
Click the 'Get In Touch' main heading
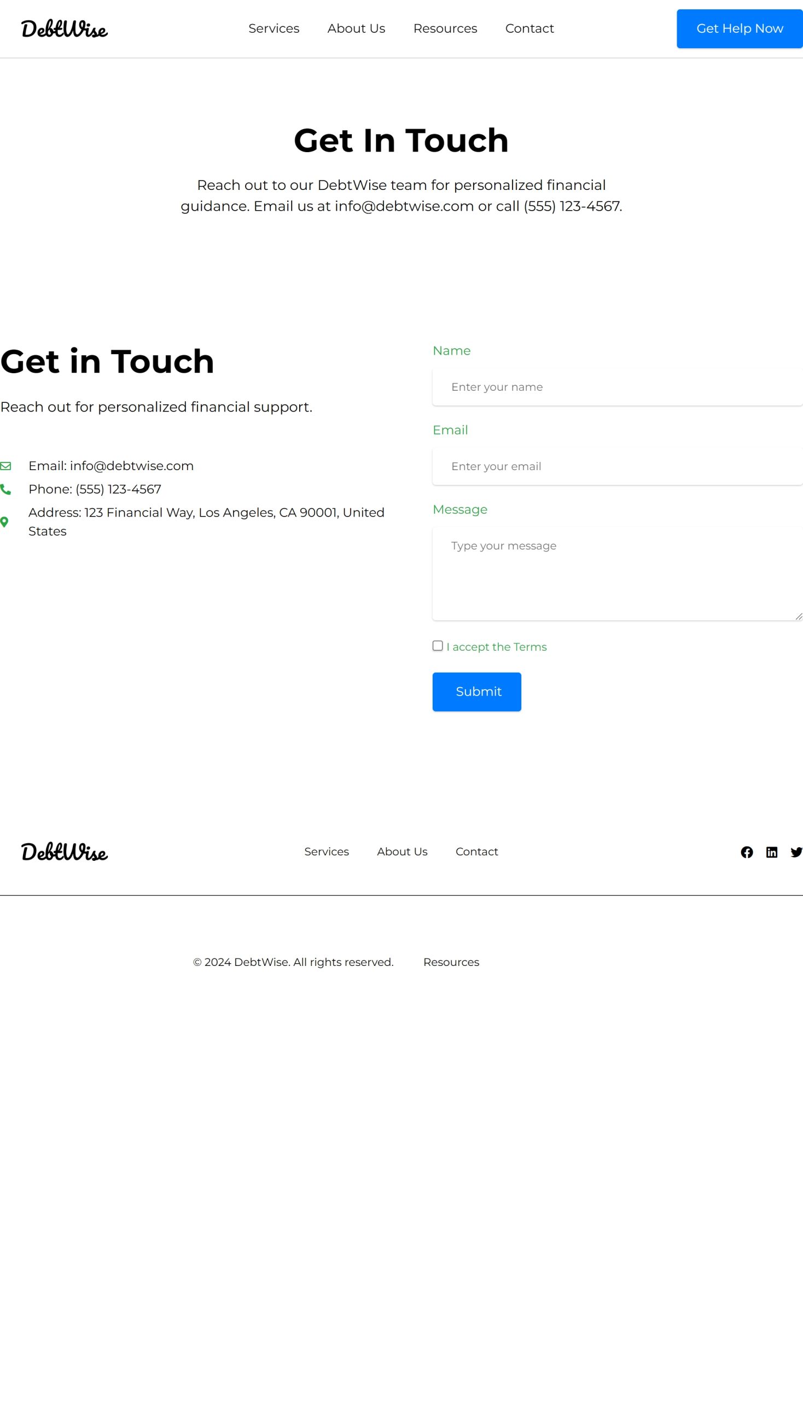(x=401, y=140)
